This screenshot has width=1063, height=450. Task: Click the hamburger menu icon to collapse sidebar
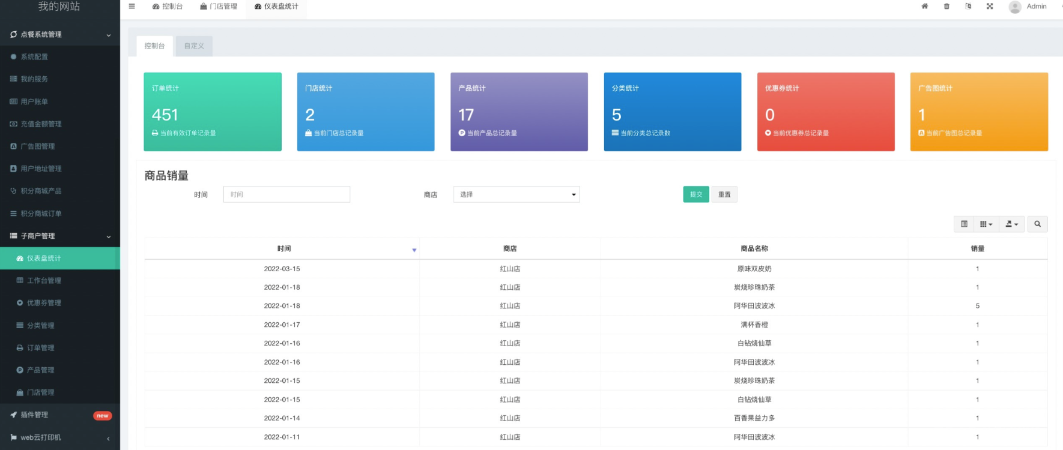[x=132, y=7]
